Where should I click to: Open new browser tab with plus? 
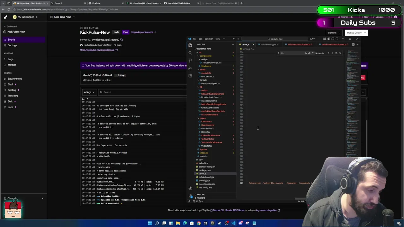click(x=241, y=3)
